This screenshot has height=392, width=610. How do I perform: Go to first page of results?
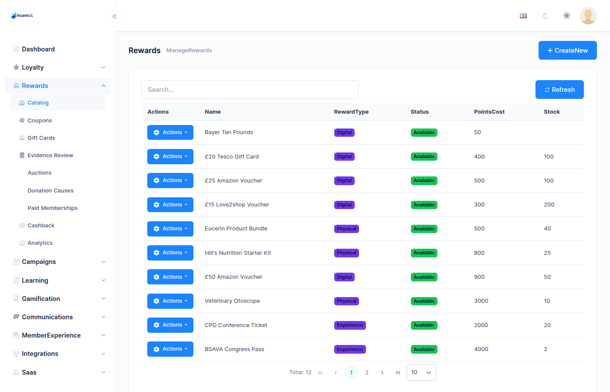tap(320, 372)
